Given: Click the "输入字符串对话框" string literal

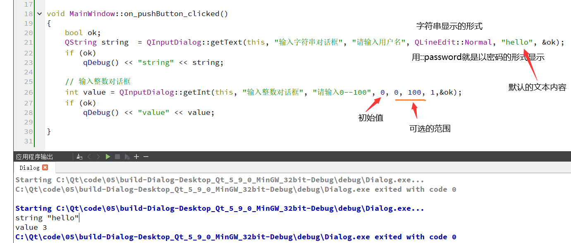Looking at the screenshot, I should 309,42.
